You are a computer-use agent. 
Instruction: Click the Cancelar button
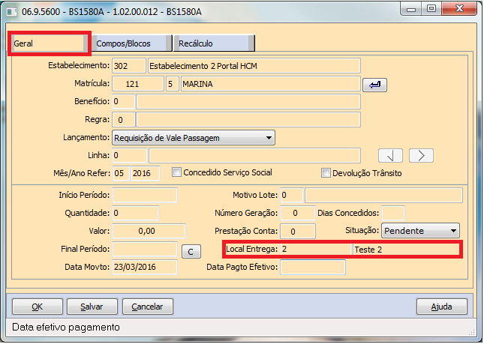tap(148, 307)
